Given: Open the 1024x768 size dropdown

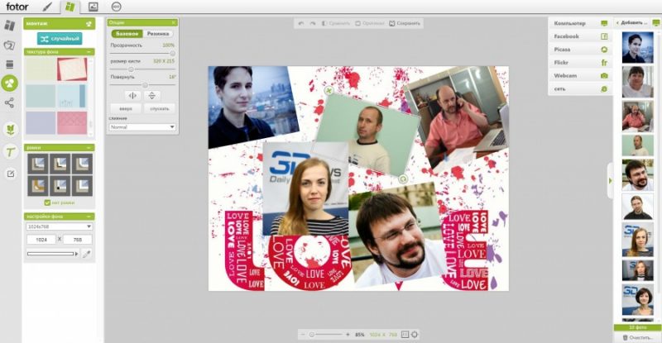Looking at the screenshot, I should click(59, 226).
